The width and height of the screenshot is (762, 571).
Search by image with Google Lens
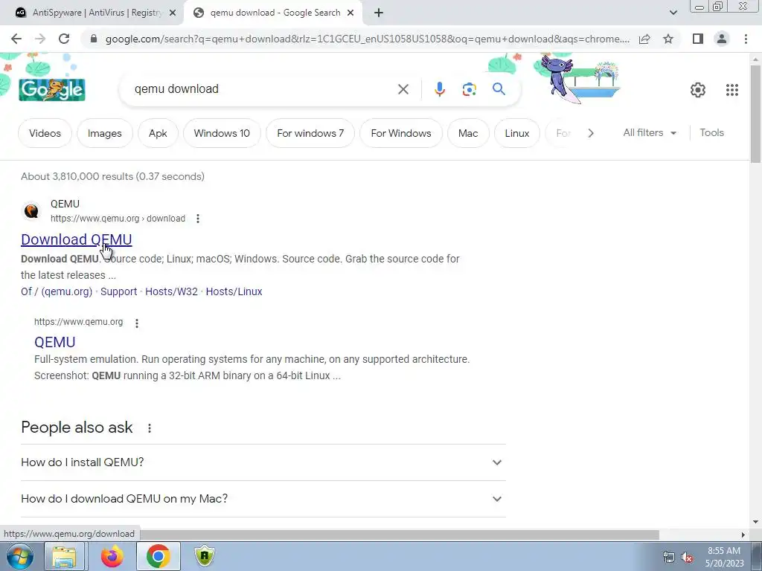[469, 89]
